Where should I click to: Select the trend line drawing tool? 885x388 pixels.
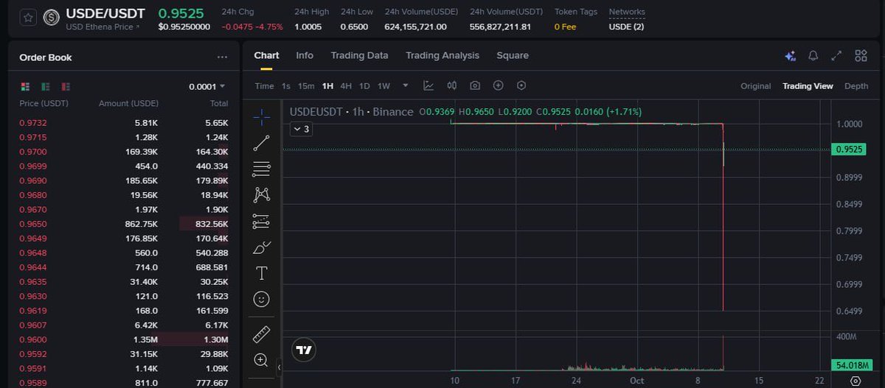261,143
